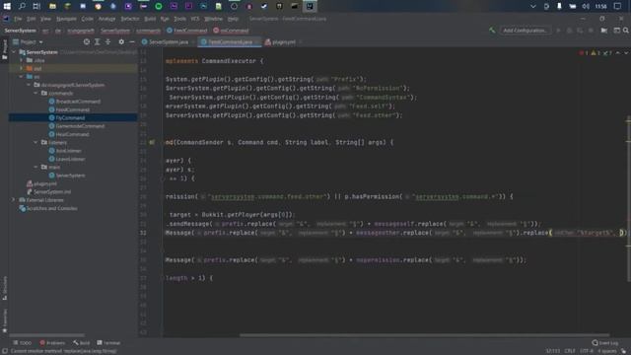Open the Edit menu
The height and width of the screenshot is (355, 631).
point(31,19)
